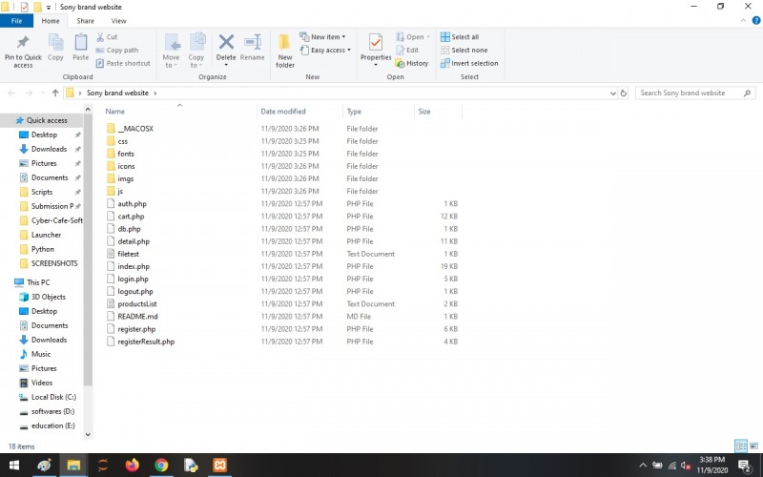Switch to the Home tab

pos(51,21)
